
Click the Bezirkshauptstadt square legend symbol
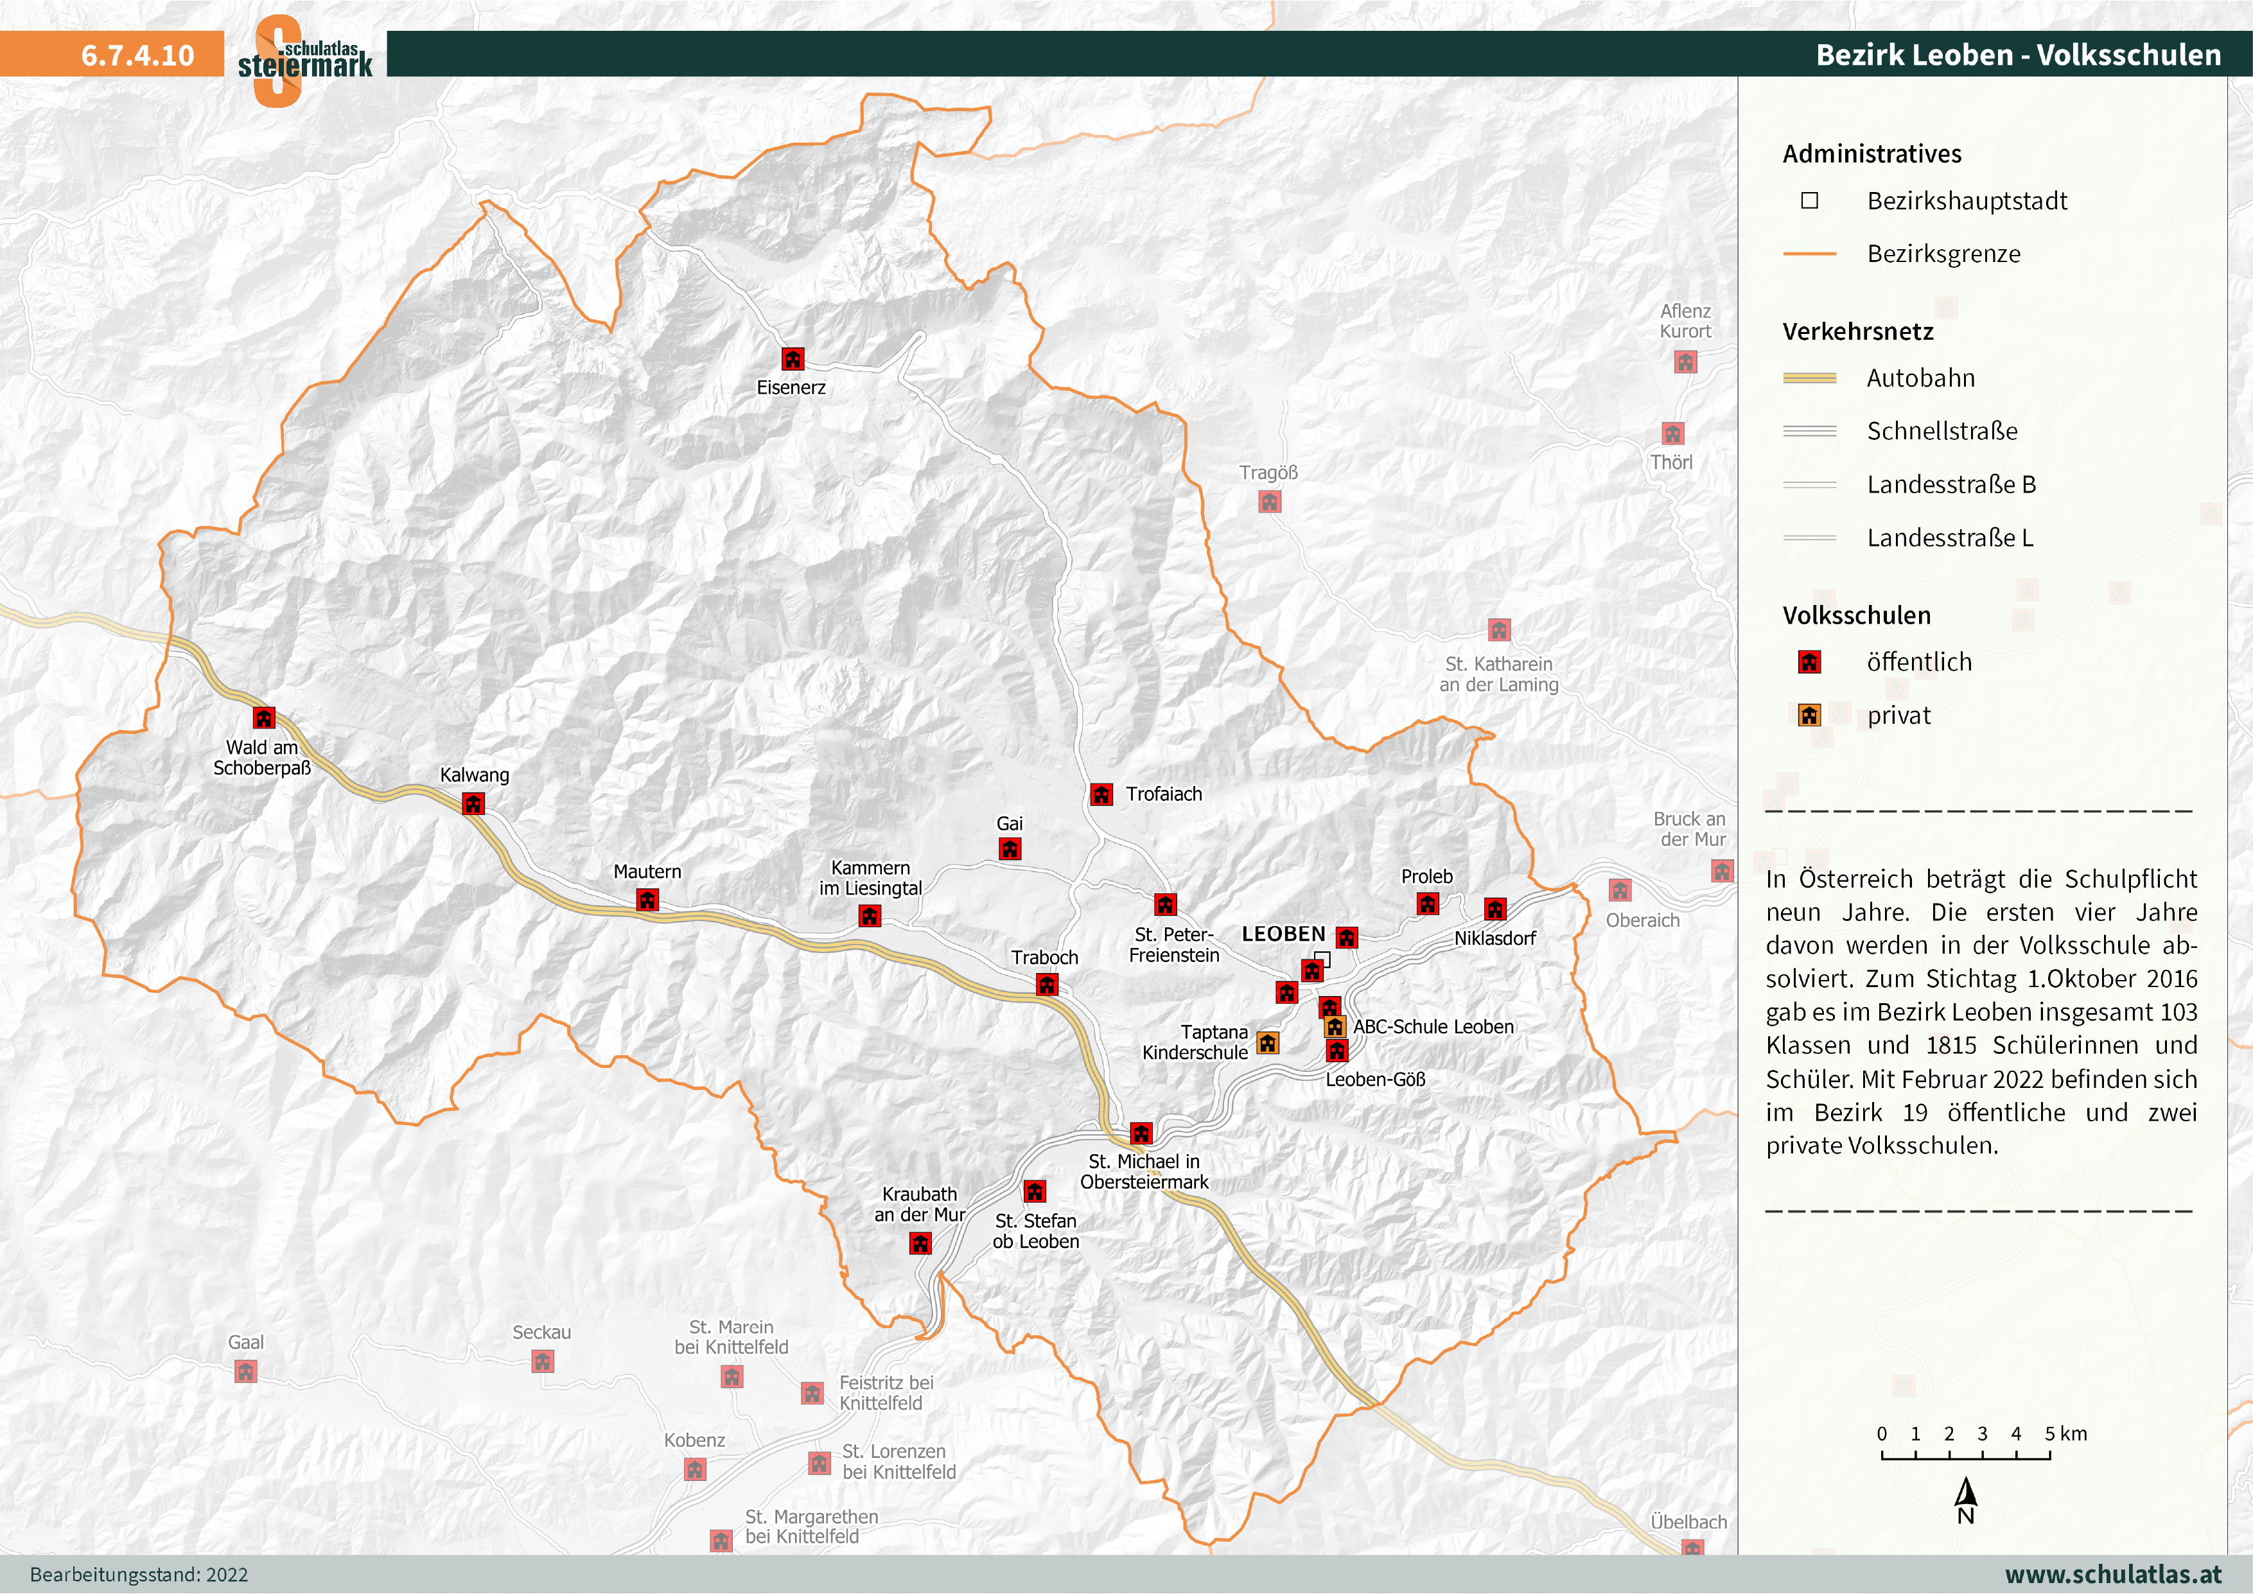(1809, 200)
